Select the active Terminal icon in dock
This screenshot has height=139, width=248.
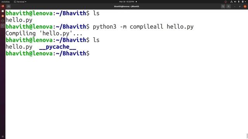pos(3,25)
